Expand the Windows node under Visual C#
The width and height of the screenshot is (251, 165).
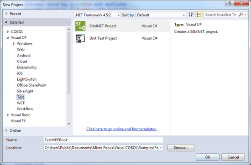tap(14, 43)
